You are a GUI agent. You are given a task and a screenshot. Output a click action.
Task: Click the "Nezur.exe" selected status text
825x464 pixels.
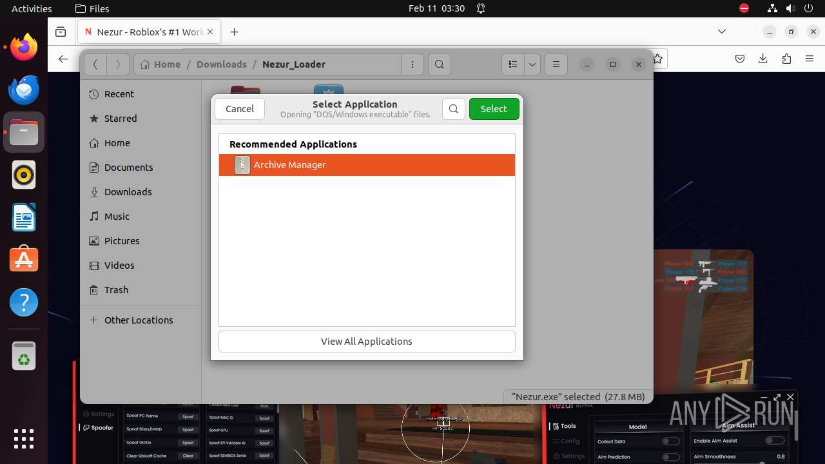tap(578, 397)
